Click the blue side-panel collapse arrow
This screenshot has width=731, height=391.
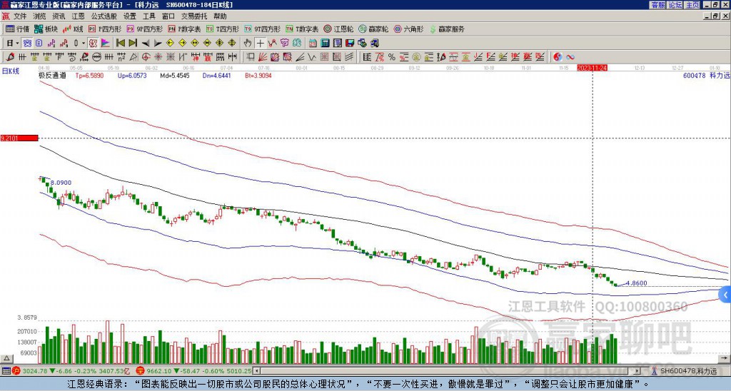click(725, 294)
